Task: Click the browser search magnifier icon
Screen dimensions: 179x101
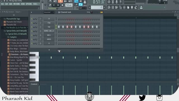Action: coord(7,12)
